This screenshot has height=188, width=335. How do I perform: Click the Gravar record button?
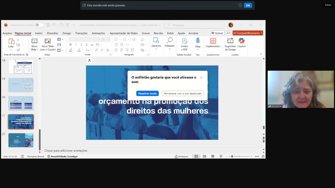tap(217, 33)
